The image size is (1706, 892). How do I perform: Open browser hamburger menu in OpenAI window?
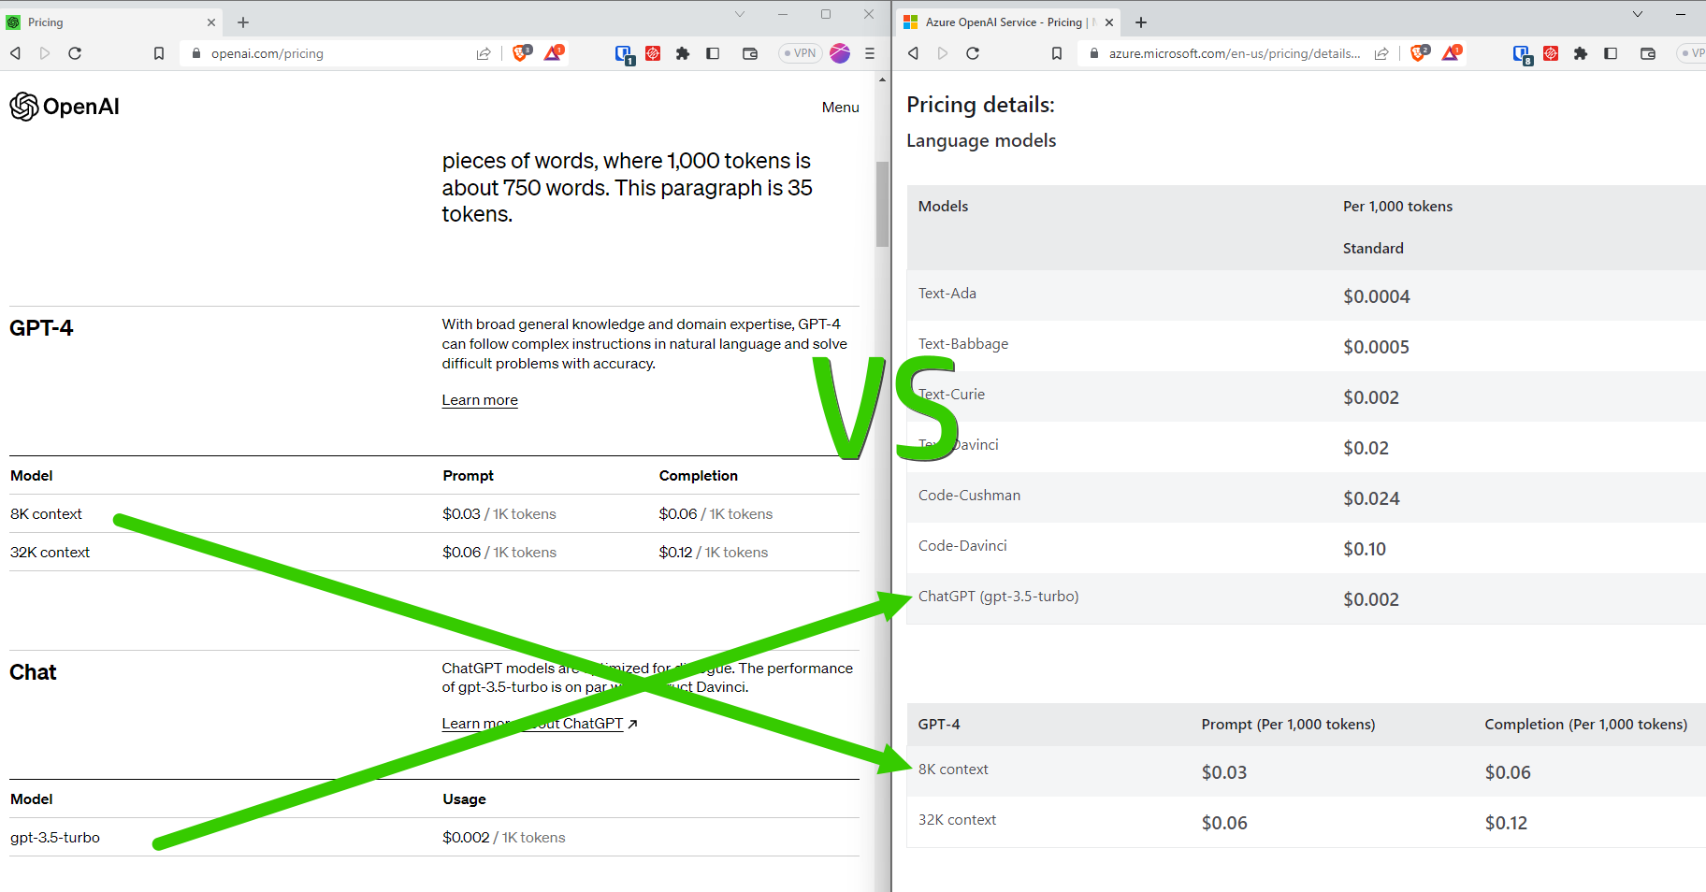pos(870,53)
